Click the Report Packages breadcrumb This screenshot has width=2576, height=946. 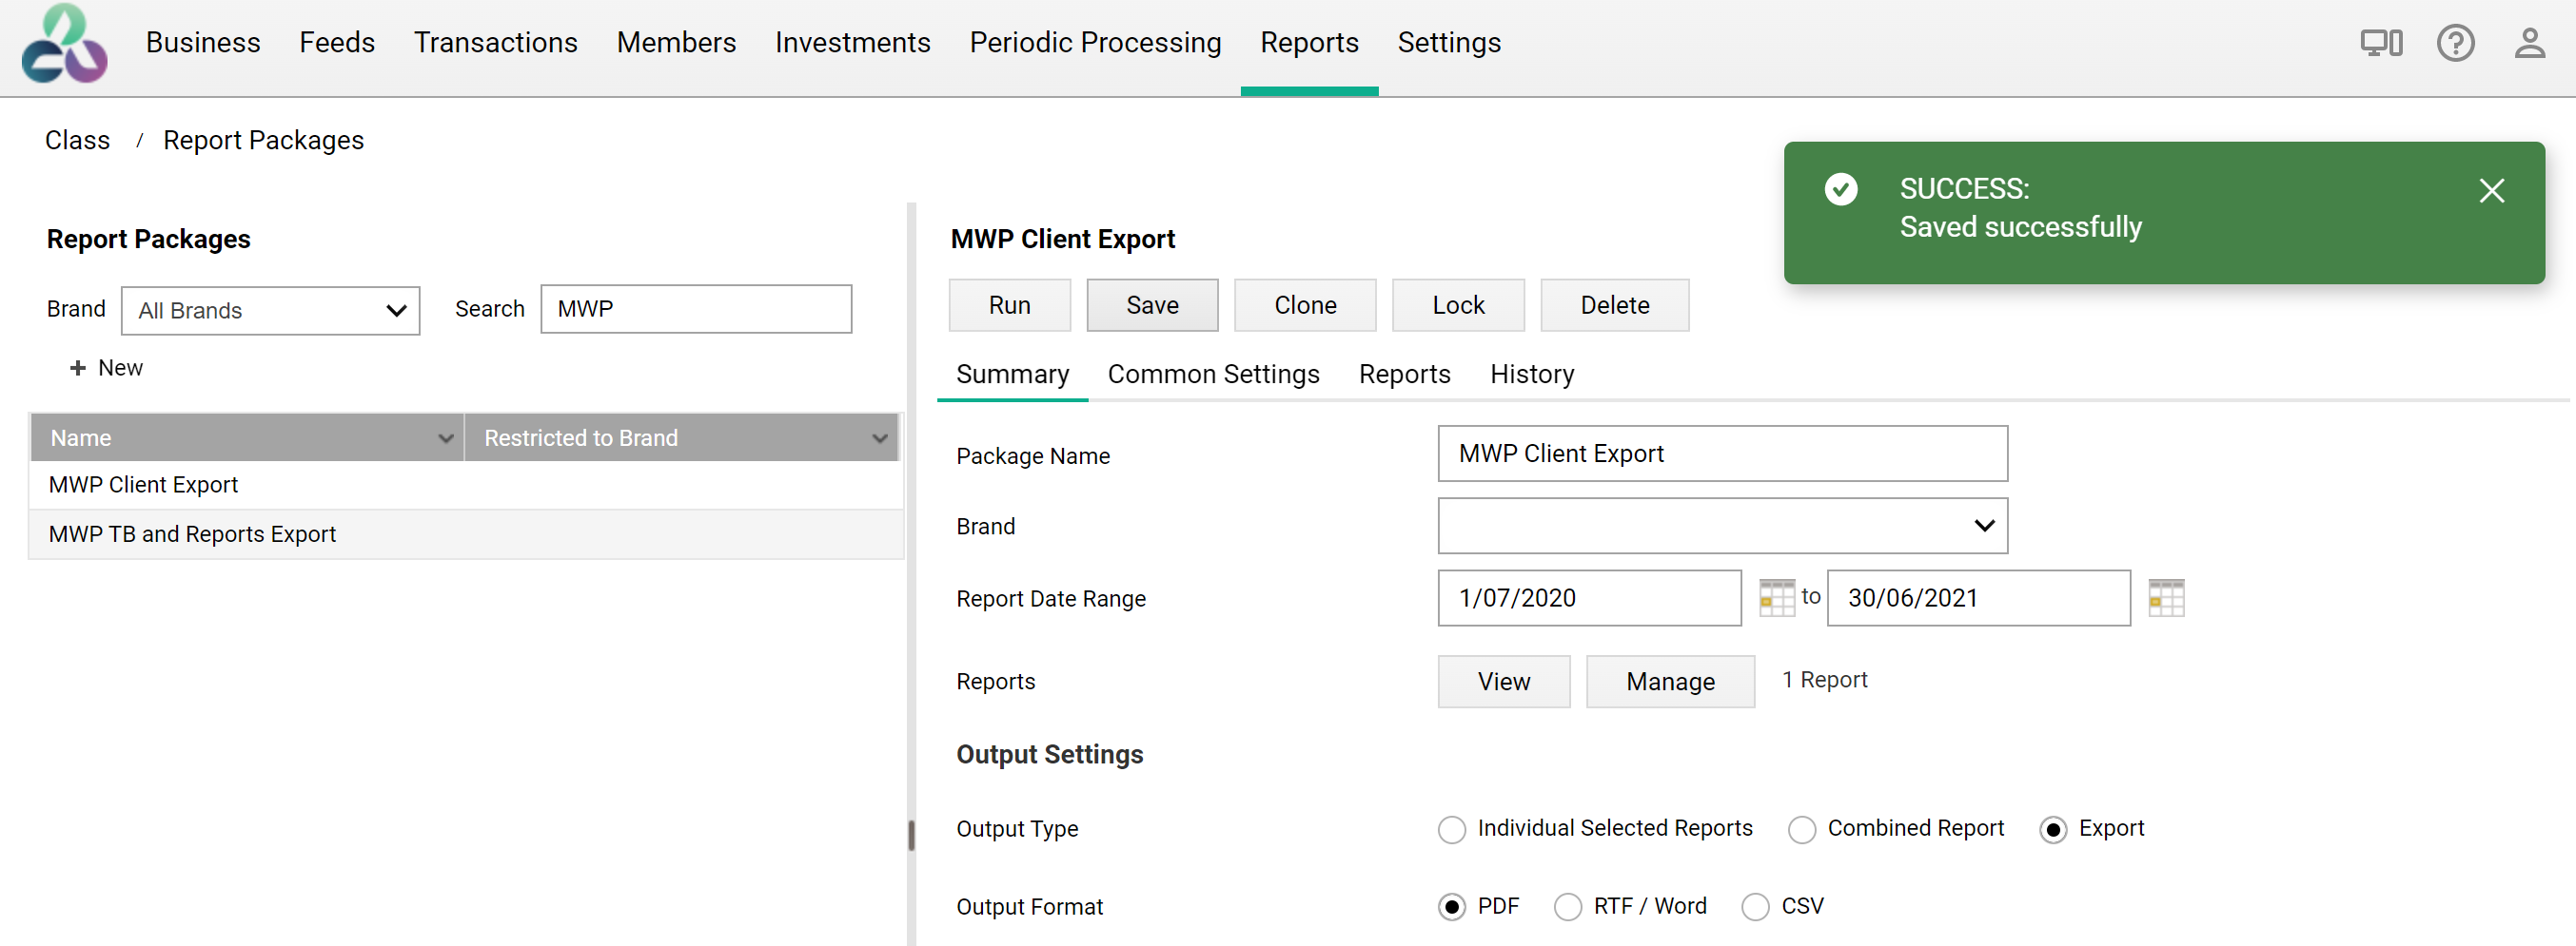point(263,141)
